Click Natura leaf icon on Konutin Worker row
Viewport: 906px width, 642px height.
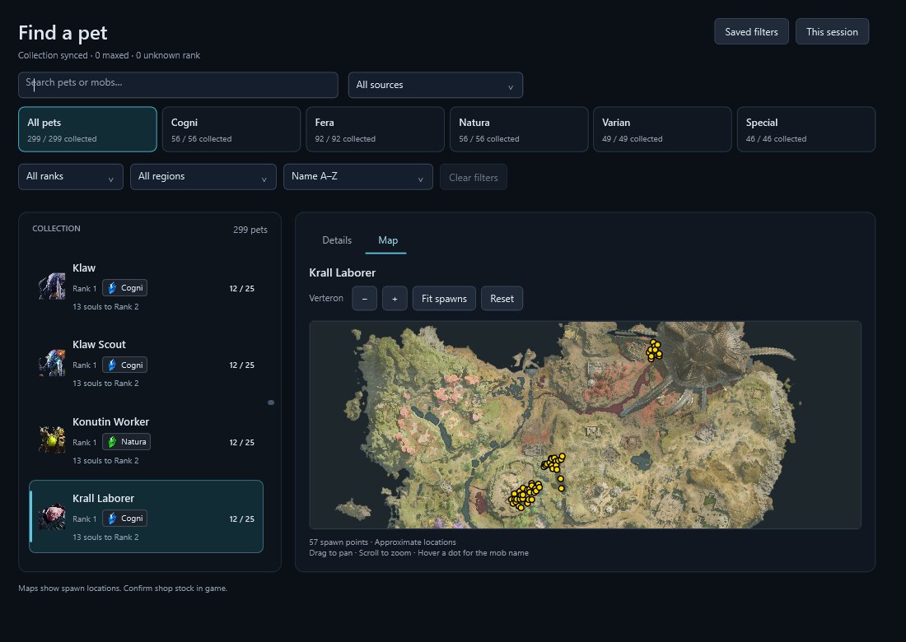pos(112,442)
